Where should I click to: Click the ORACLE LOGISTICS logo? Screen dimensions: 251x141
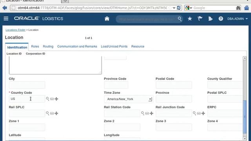(38, 18)
